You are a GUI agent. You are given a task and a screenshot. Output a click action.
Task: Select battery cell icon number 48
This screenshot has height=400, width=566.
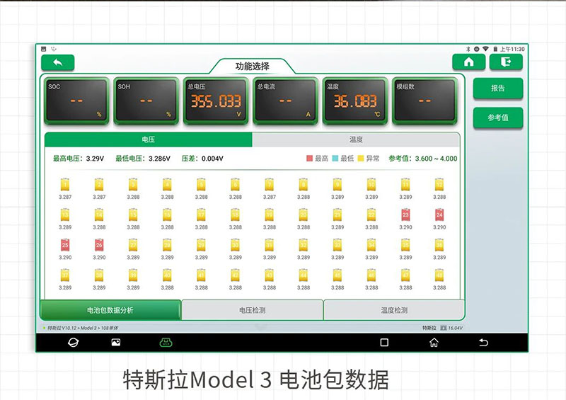click(x=439, y=275)
